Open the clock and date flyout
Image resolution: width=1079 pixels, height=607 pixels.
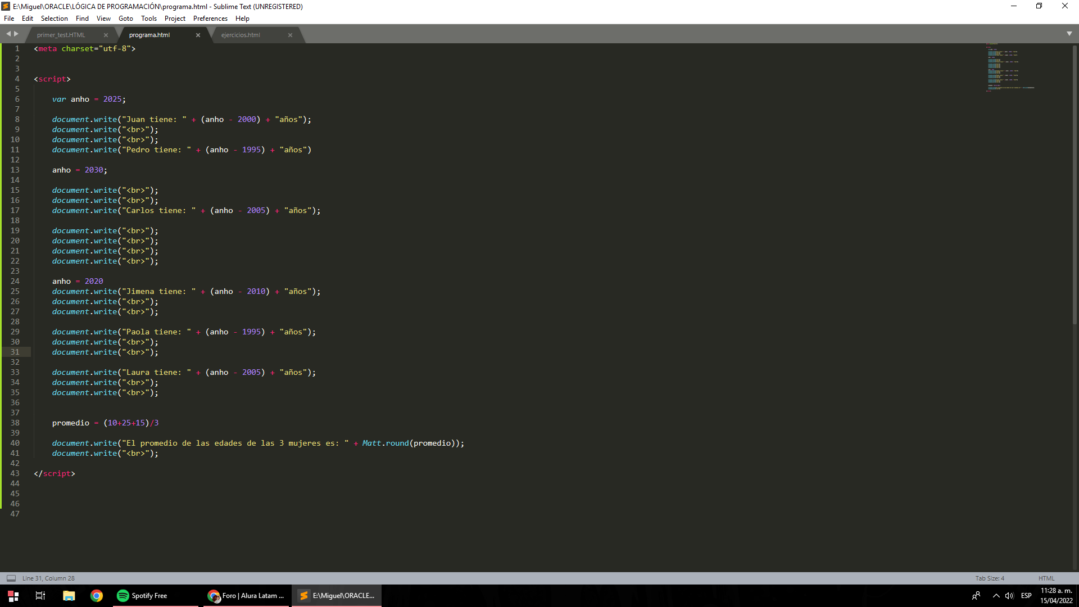pos(1057,596)
